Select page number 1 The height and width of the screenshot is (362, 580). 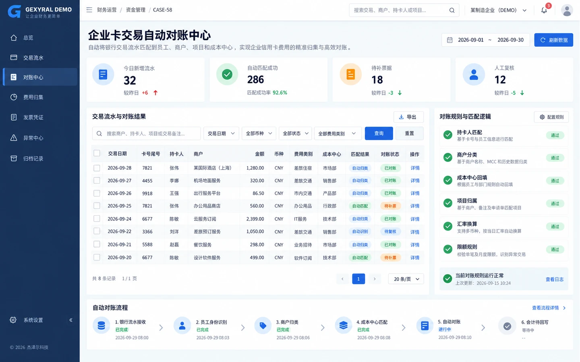358,279
